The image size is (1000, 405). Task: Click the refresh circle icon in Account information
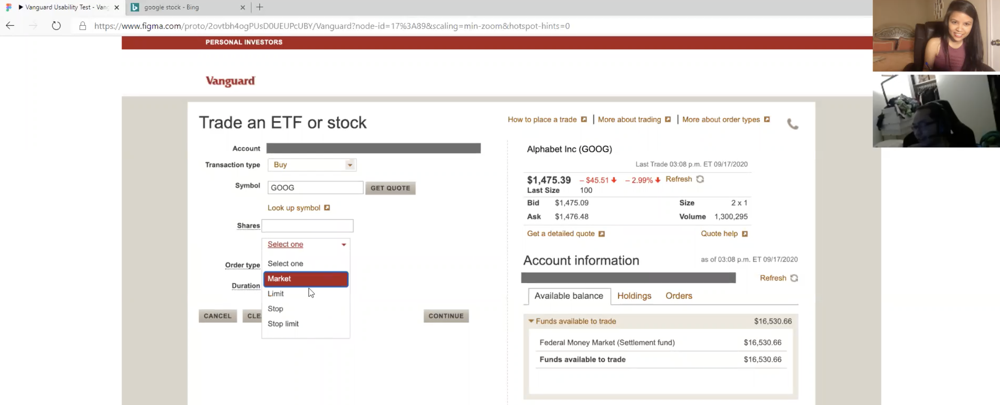[794, 278]
